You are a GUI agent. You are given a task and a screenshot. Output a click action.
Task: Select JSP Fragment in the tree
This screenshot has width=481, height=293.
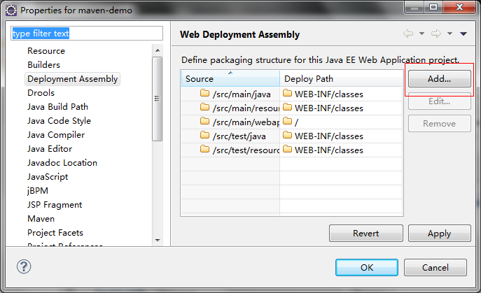click(x=55, y=205)
